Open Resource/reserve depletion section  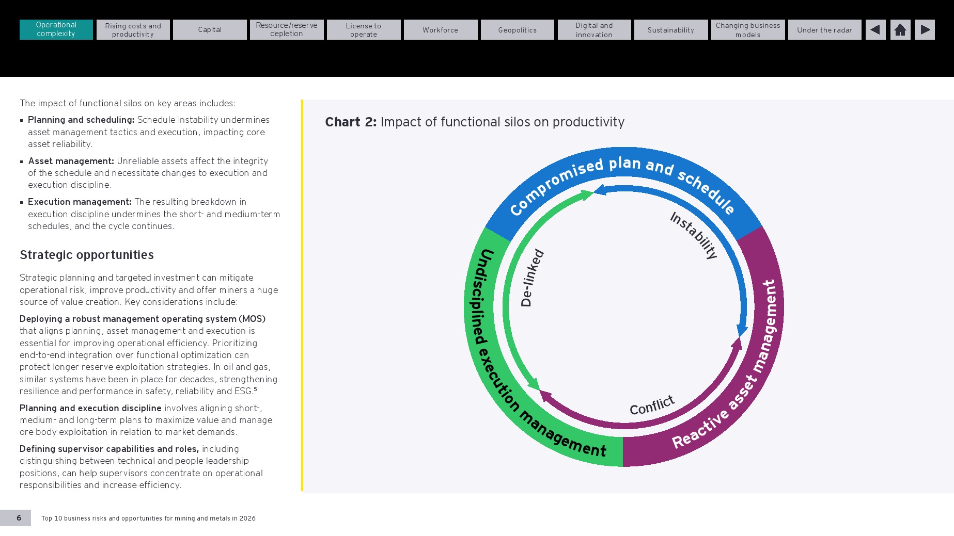click(287, 30)
